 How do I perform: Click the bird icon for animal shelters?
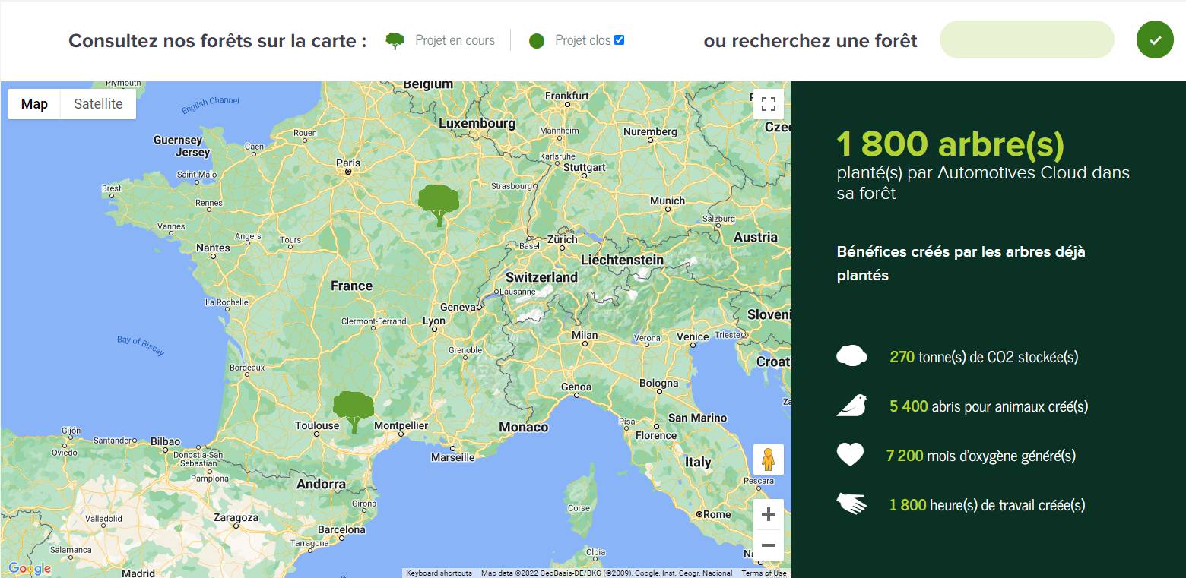[x=851, y=406]
